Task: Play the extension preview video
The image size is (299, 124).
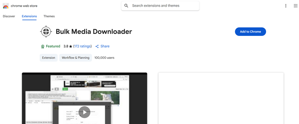Action: coord(84,112)
